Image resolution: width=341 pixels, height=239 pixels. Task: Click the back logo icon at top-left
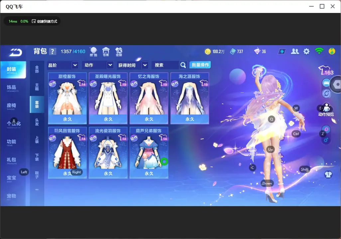click(x=16, y=52)
